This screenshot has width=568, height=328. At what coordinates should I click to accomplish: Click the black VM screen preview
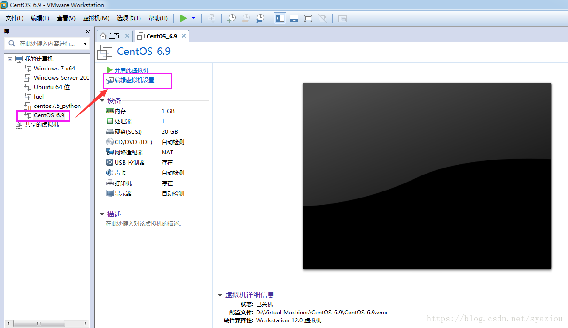point(427,176)
